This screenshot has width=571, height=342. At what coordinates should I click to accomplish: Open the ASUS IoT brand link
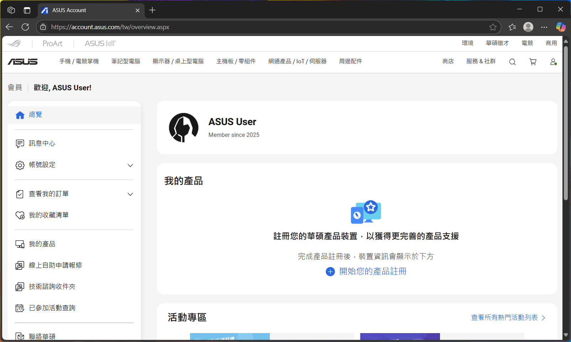(x=100, y=43)
